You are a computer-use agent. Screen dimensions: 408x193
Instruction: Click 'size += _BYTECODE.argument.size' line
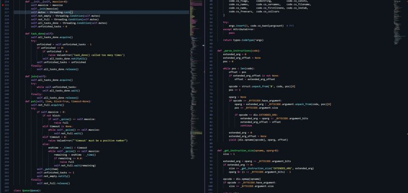click(251, 186)
